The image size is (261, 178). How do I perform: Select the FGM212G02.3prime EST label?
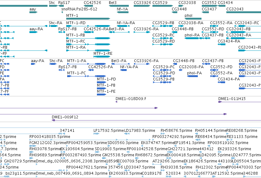[x=48, y=143]
